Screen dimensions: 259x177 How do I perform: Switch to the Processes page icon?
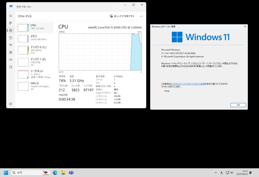tap(11, 23)
